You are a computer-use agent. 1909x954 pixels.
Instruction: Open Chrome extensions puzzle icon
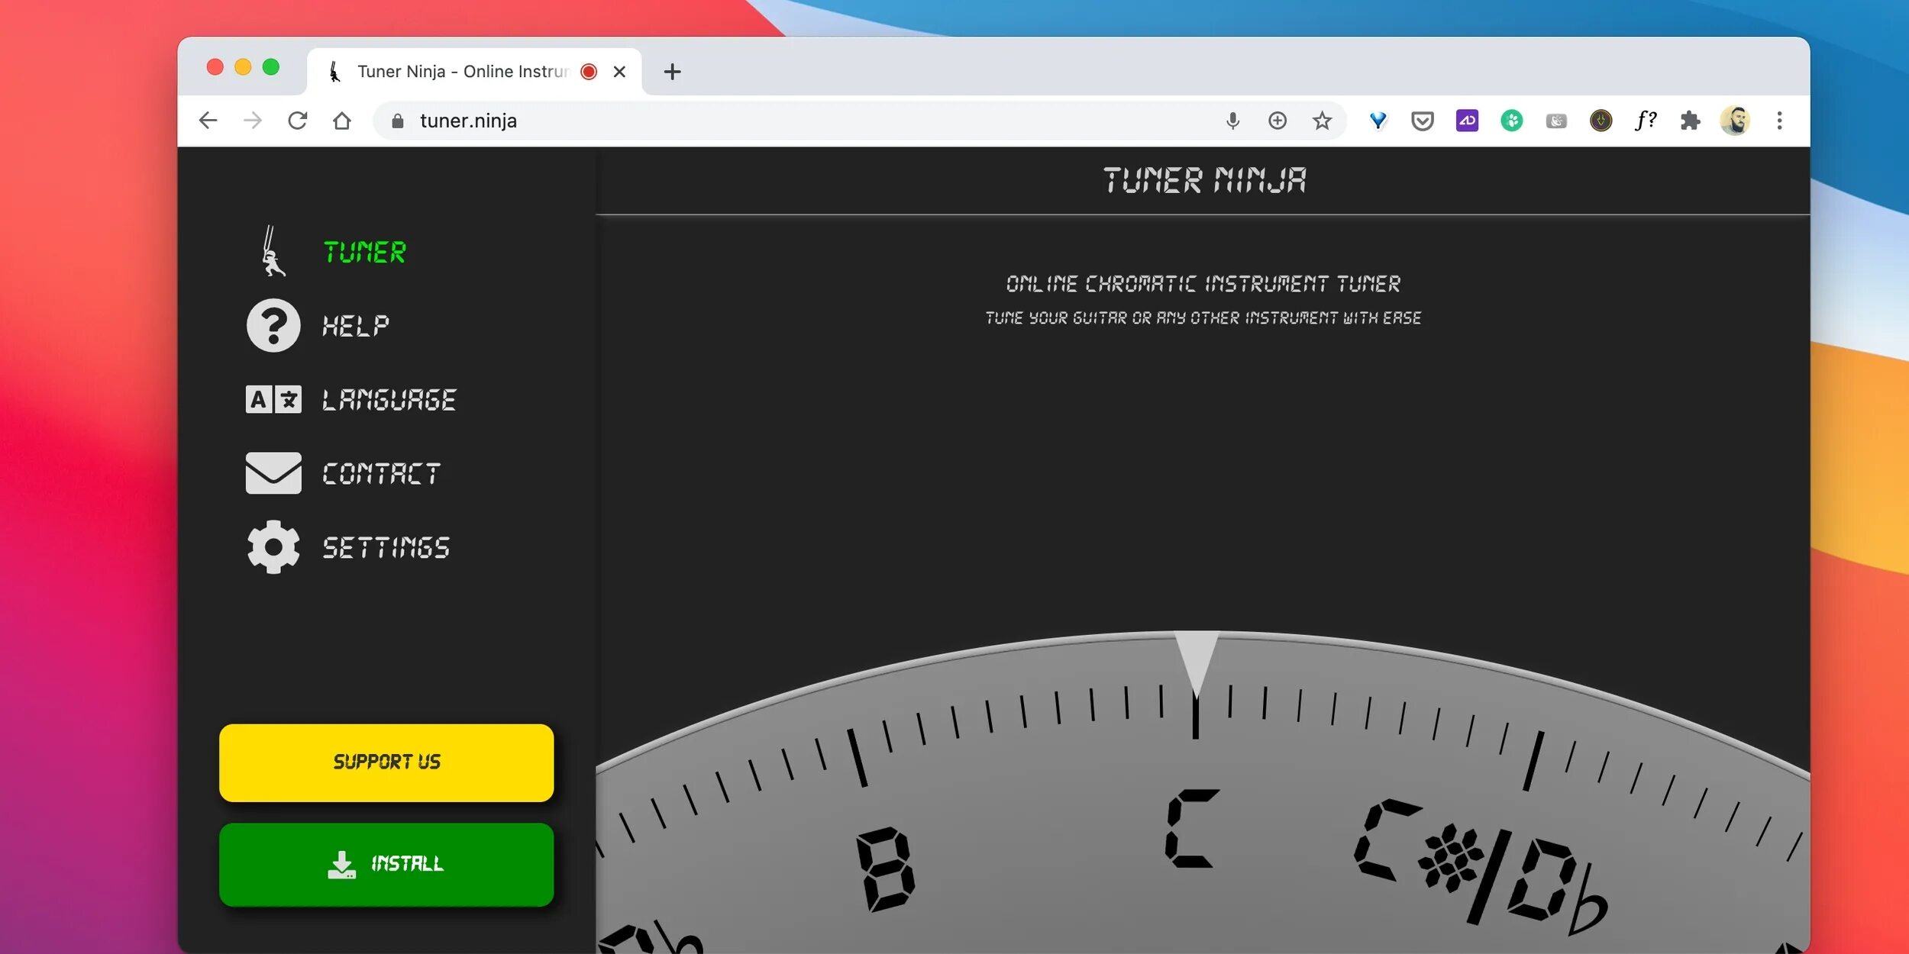tap(1690, 121)
